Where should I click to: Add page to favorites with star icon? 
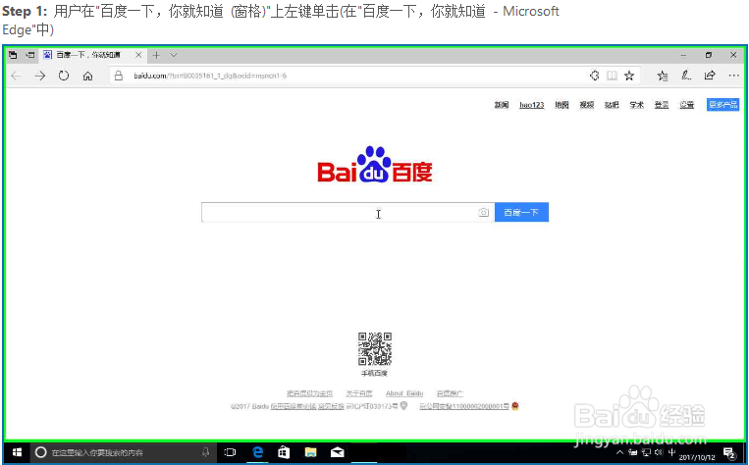pyautogui.click(x=629, y=76)
